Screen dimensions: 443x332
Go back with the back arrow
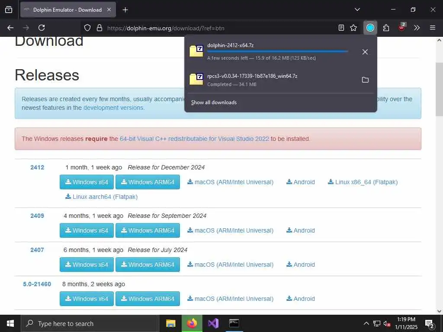(x=10, y=28)
